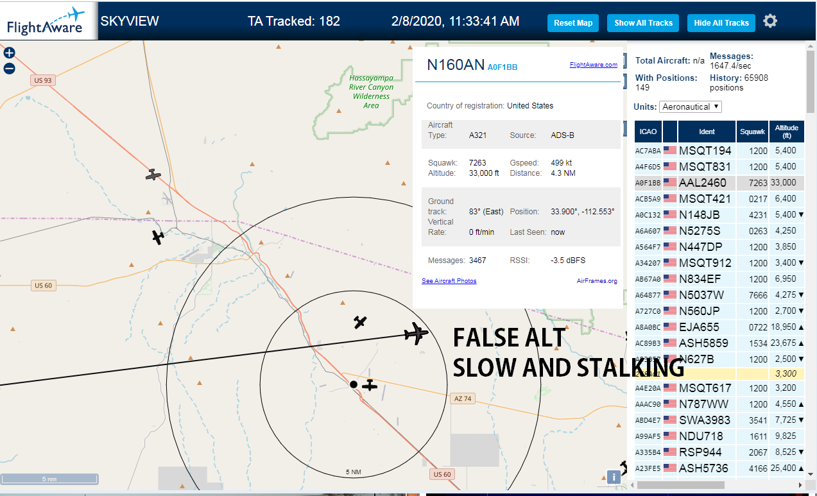Viewport: 817px width, 496px height.
Task: Select the EJA655 row
Action: [x=719, y=327]
